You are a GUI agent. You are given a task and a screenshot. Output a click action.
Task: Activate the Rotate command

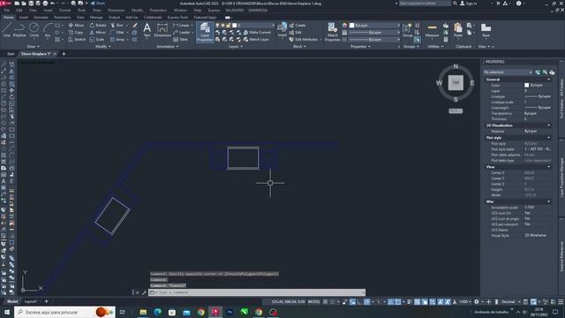98,26
